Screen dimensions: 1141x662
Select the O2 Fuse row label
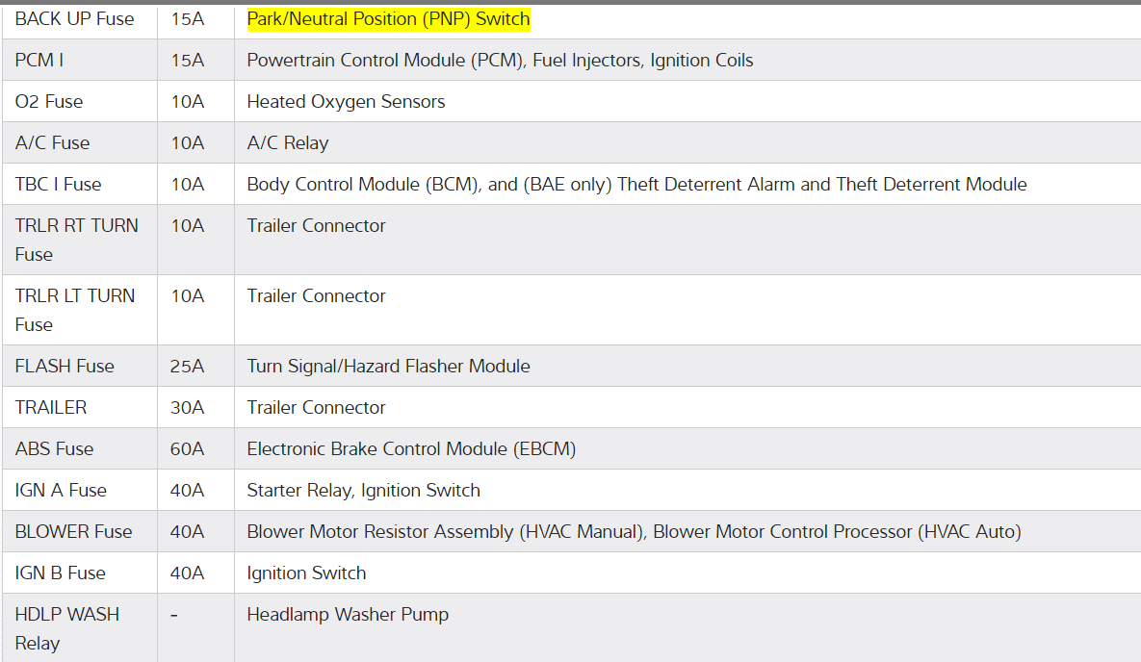click(x=49, y=102)
